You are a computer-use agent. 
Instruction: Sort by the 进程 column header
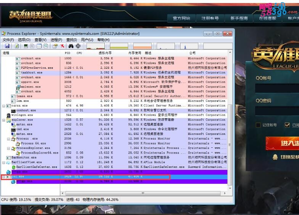coord(31,53)
